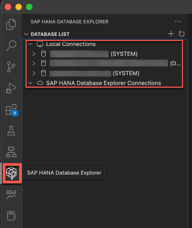Maximize the window with green button
The height and width of the screenshot is (228, 192).
(x=29, y=7)
